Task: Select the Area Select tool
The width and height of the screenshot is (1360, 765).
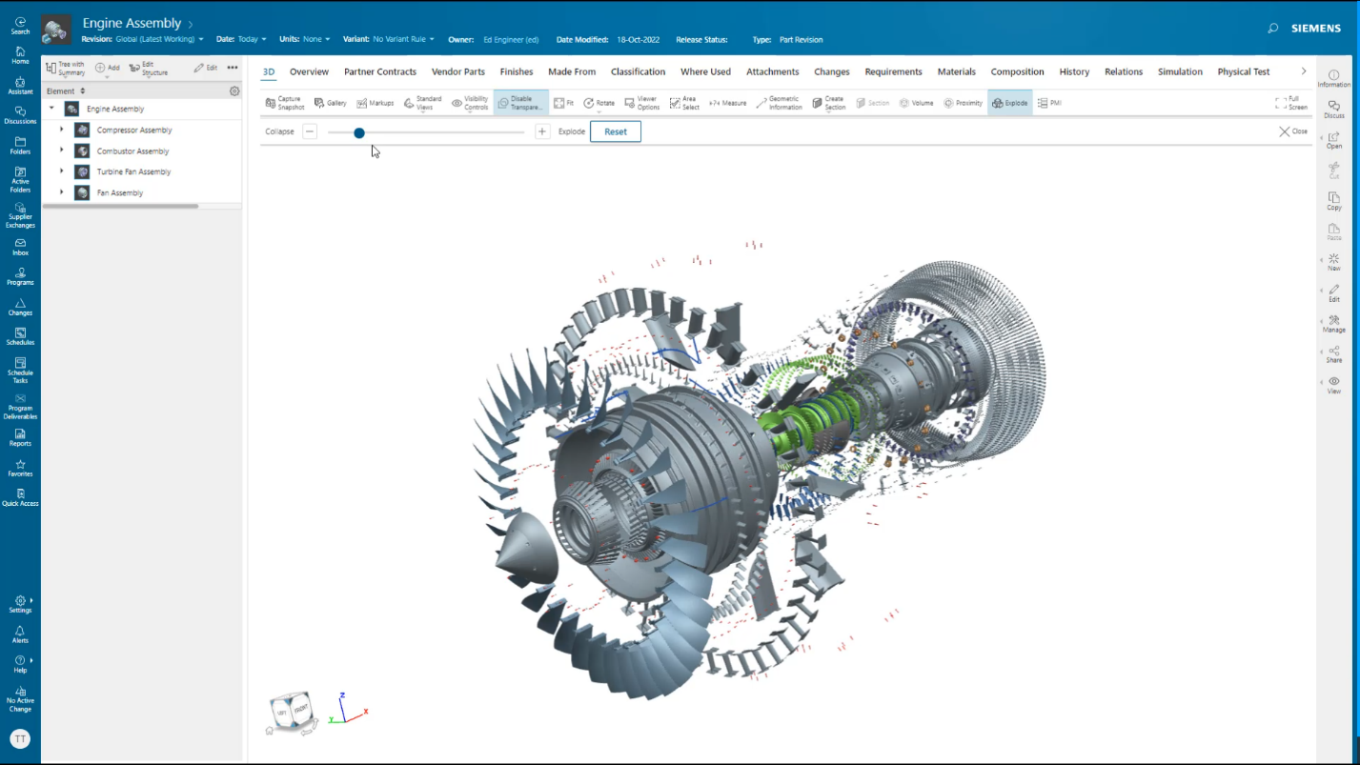Action: (684, 102)
